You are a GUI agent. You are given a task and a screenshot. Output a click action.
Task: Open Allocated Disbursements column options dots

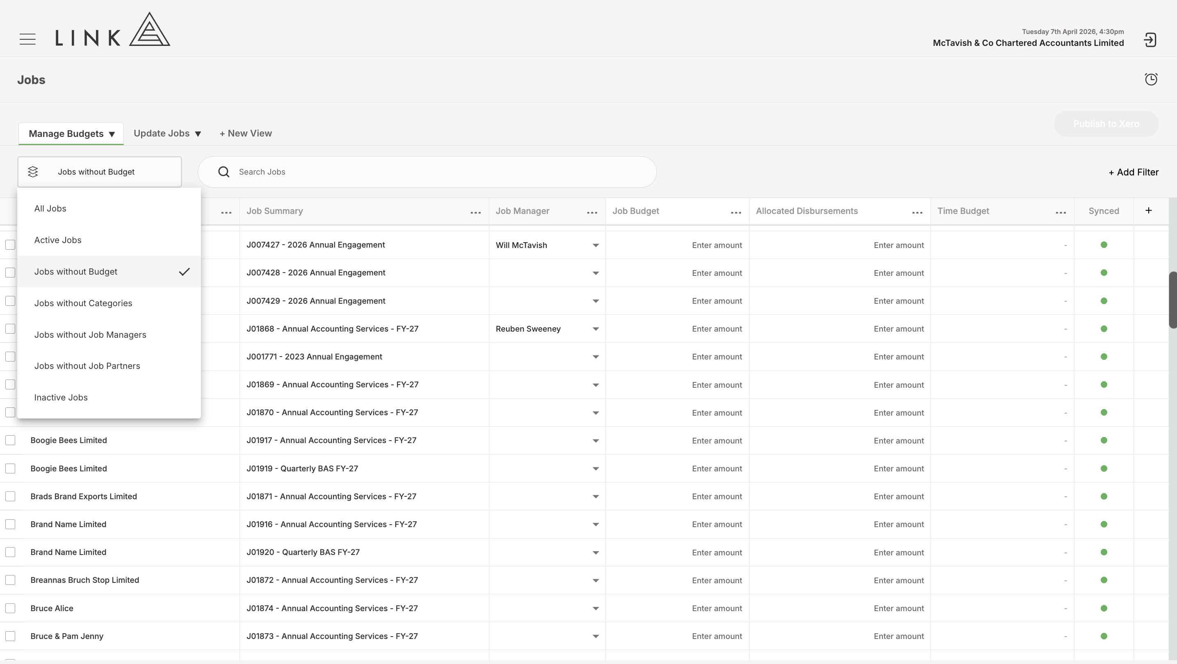917,212
